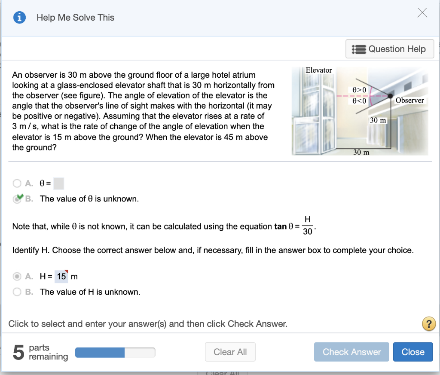Open Question Help
Screen dimensions: 440x375
click(x=389, y=49)
